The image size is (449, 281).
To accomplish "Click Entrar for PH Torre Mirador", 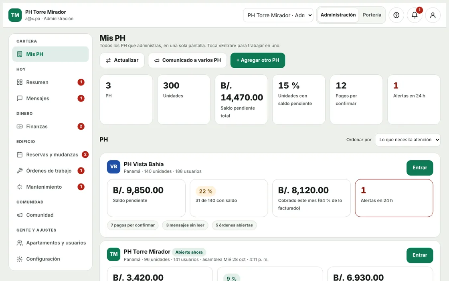I will tap(419, 255).
